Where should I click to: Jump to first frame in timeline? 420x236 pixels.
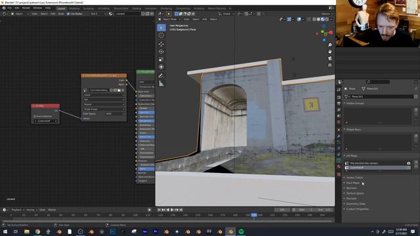click(x=159, y=210)
